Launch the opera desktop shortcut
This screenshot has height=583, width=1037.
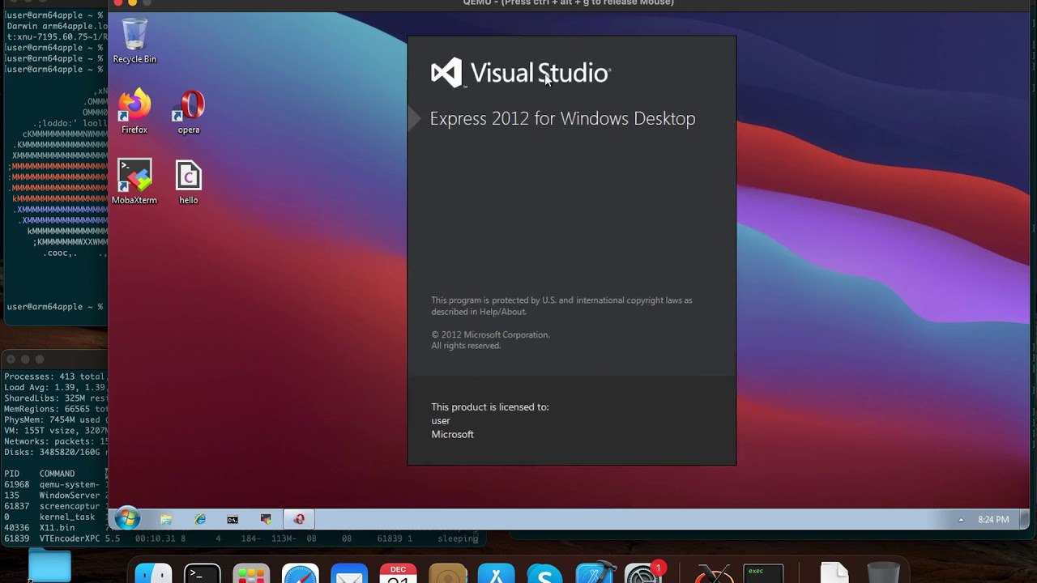pos(189,112)
